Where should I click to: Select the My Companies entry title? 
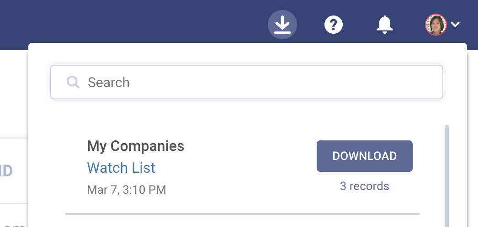(135, 146)
